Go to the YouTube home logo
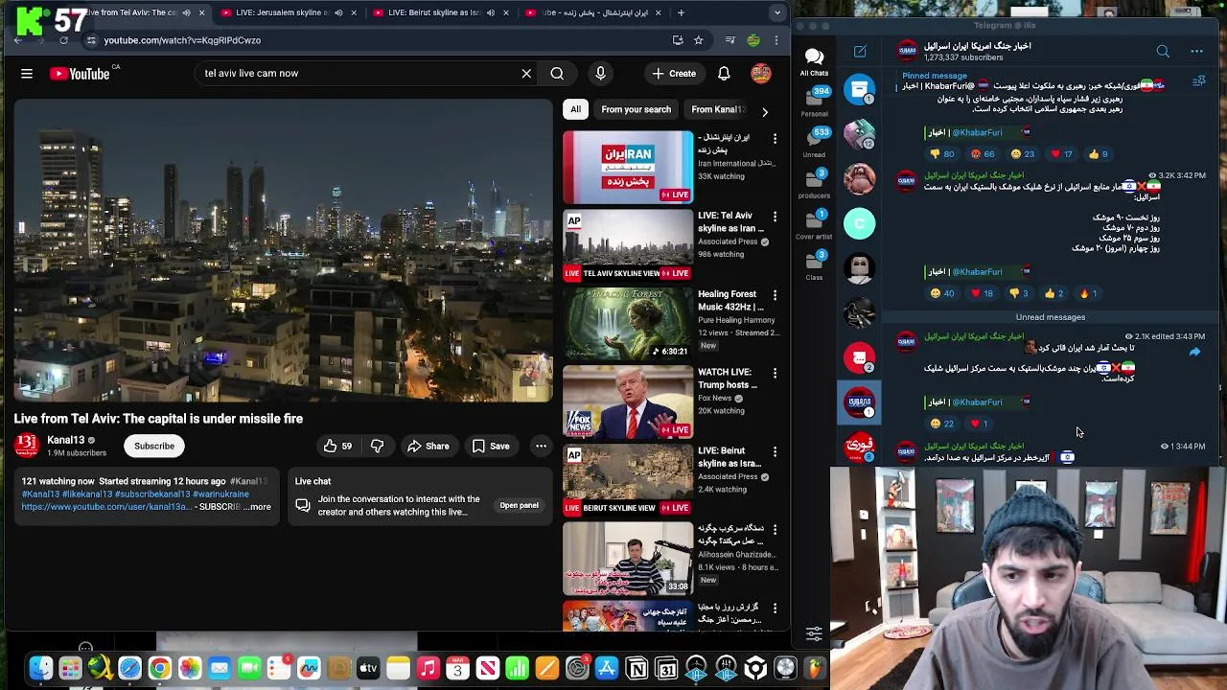The height and width of the screenshot is (690, 1227). coord(80,74)
